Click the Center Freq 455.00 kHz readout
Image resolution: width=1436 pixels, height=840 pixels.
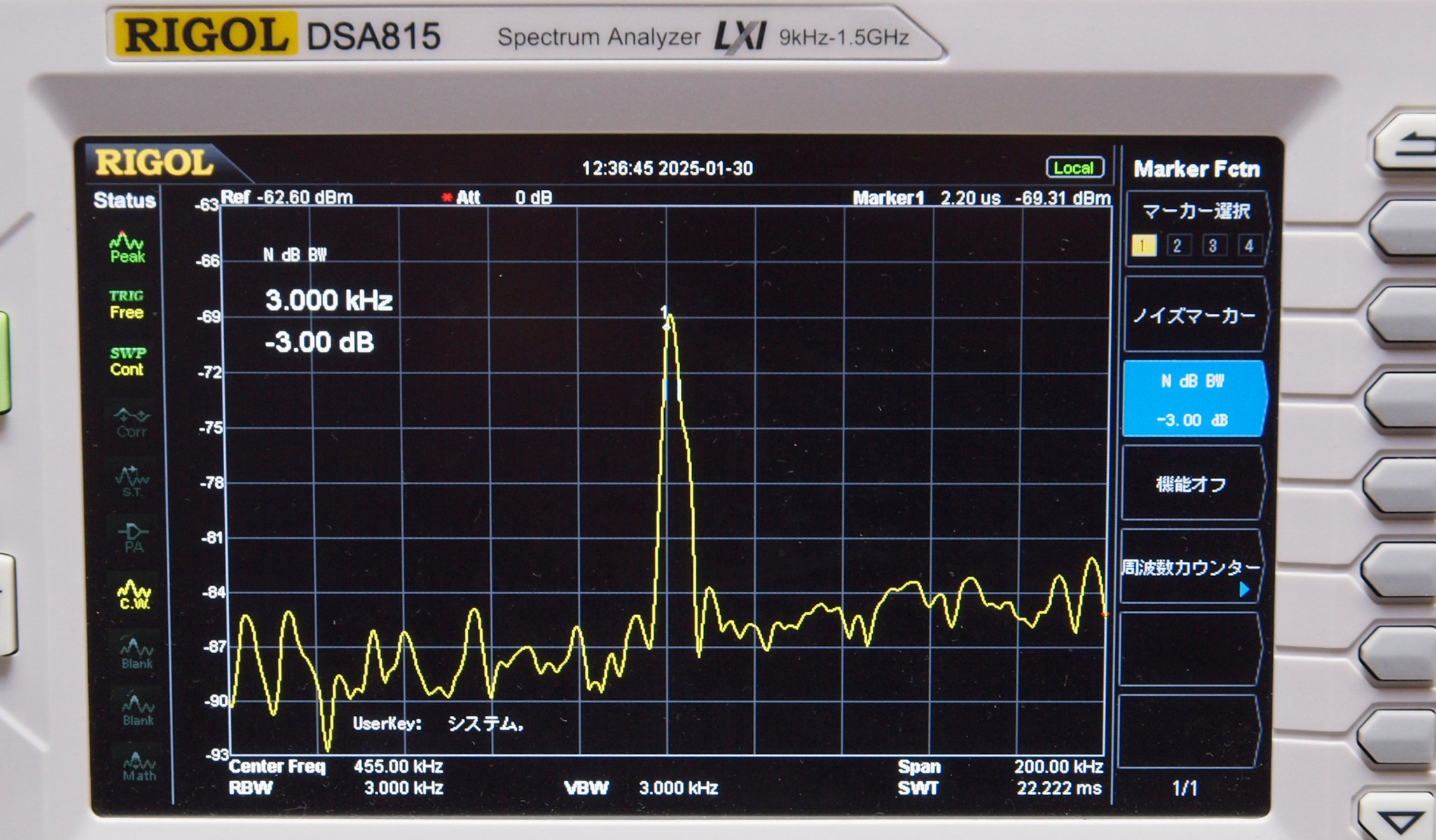pyautogui.click(x=398, y=766)
